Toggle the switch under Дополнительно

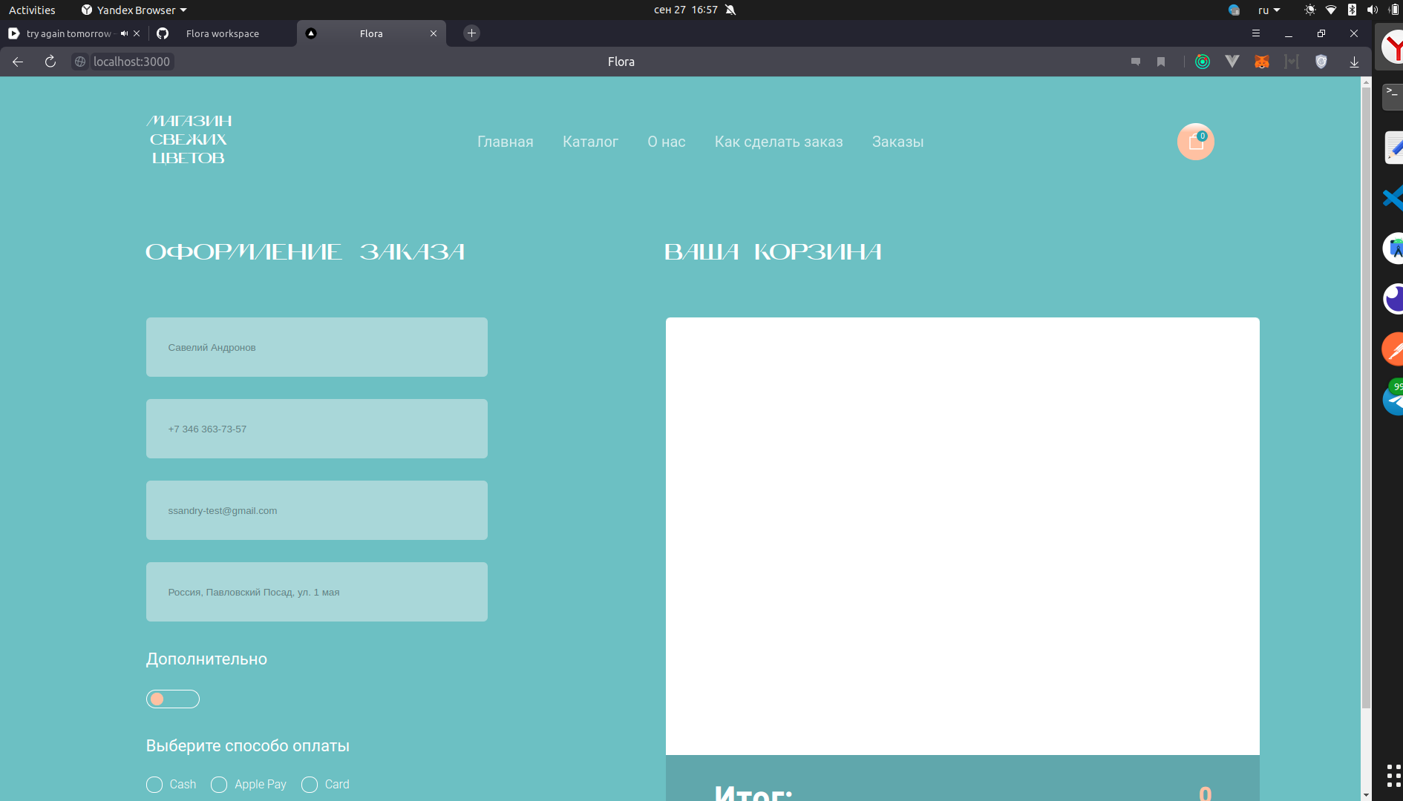[x=173, y=699]
